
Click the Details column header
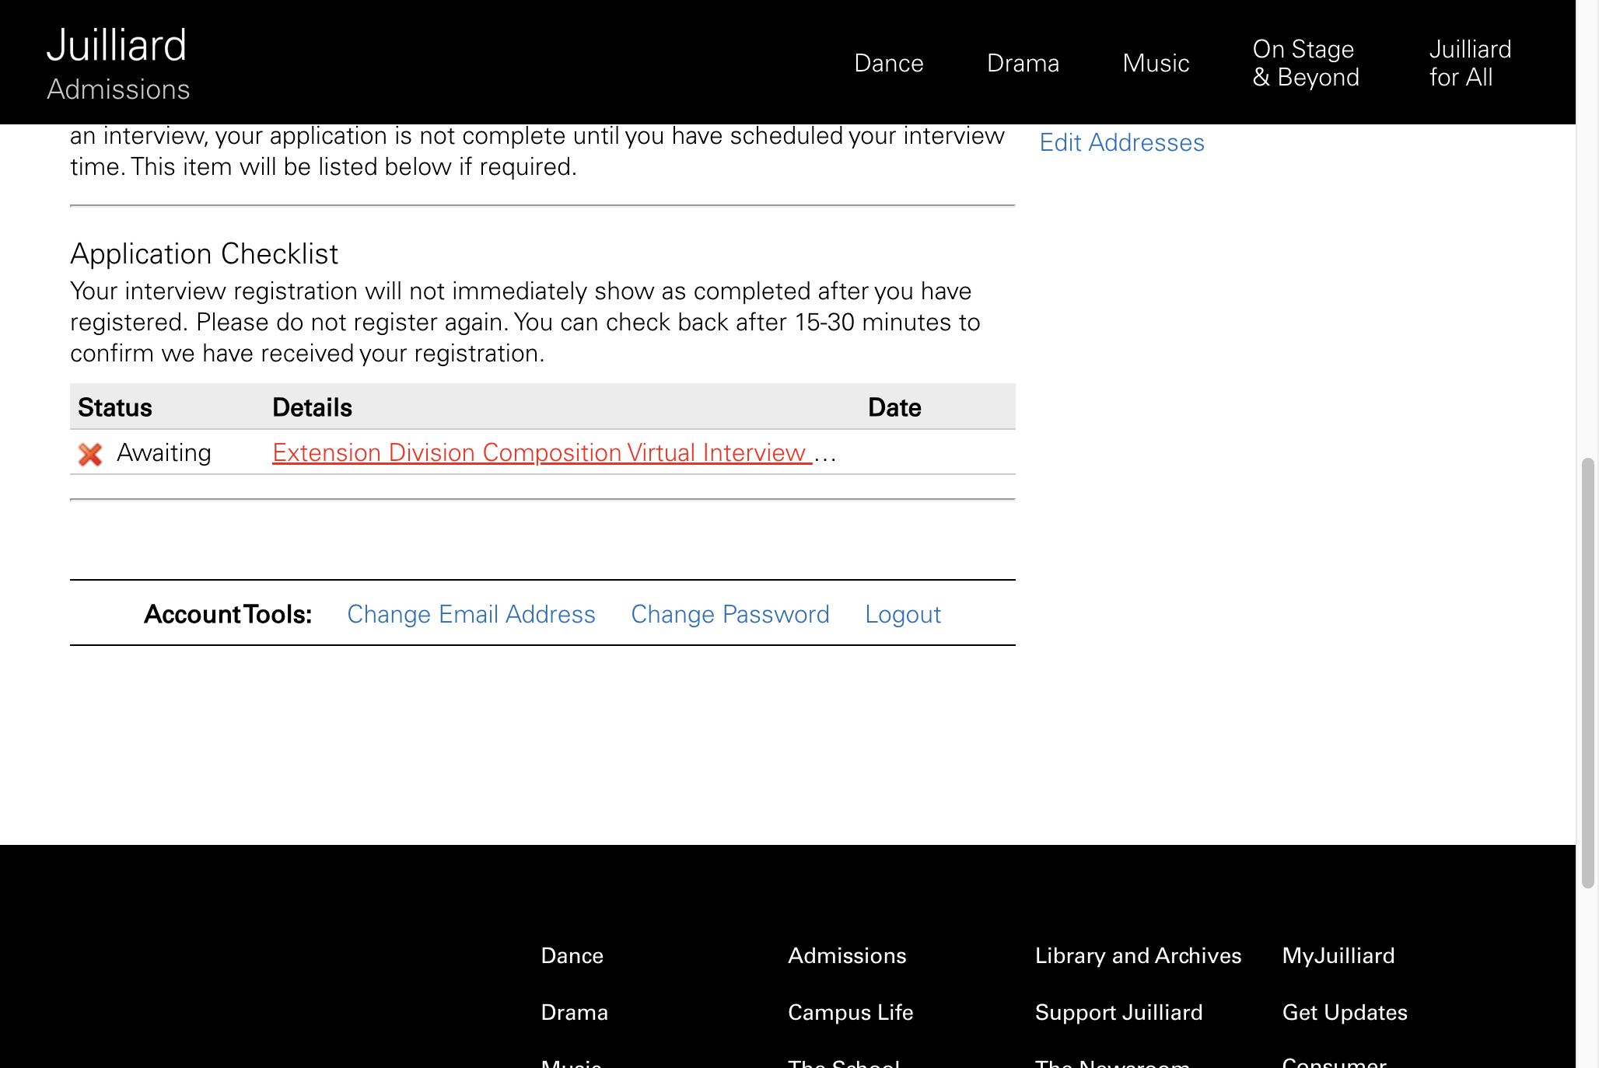[312, 407]
